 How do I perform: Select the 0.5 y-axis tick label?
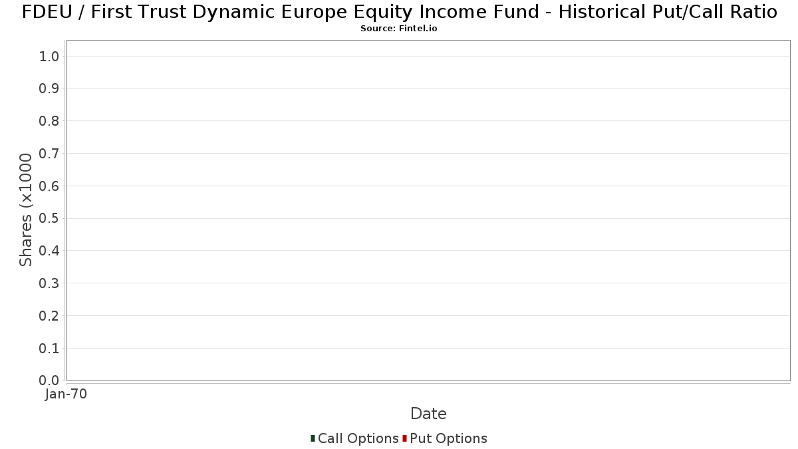pyautogui.click(x=49, y=218)
